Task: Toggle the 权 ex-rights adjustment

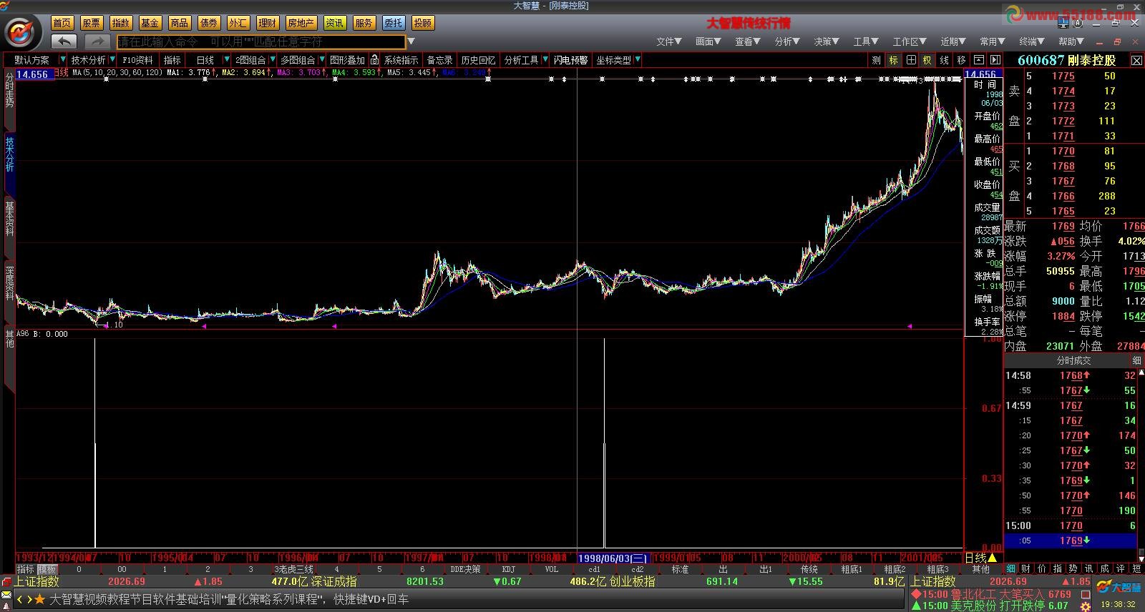Action: 927,60
